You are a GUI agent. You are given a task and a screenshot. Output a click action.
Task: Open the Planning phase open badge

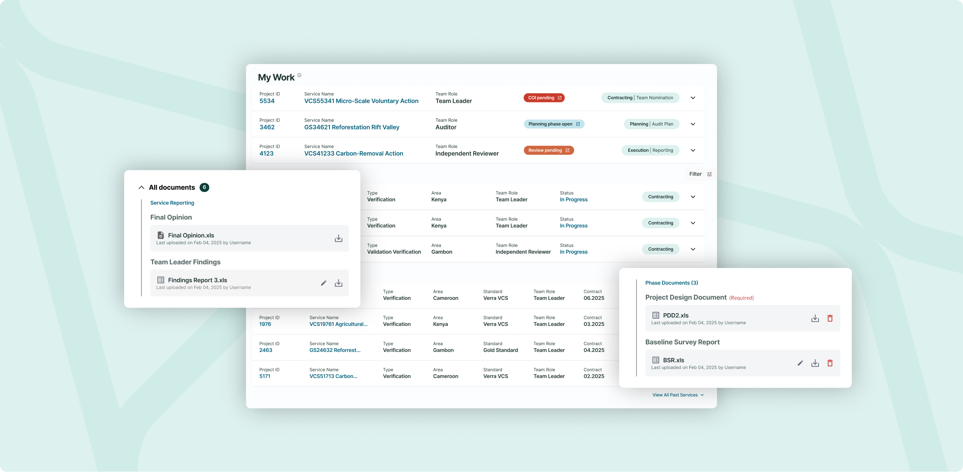[x=554, y=124]
